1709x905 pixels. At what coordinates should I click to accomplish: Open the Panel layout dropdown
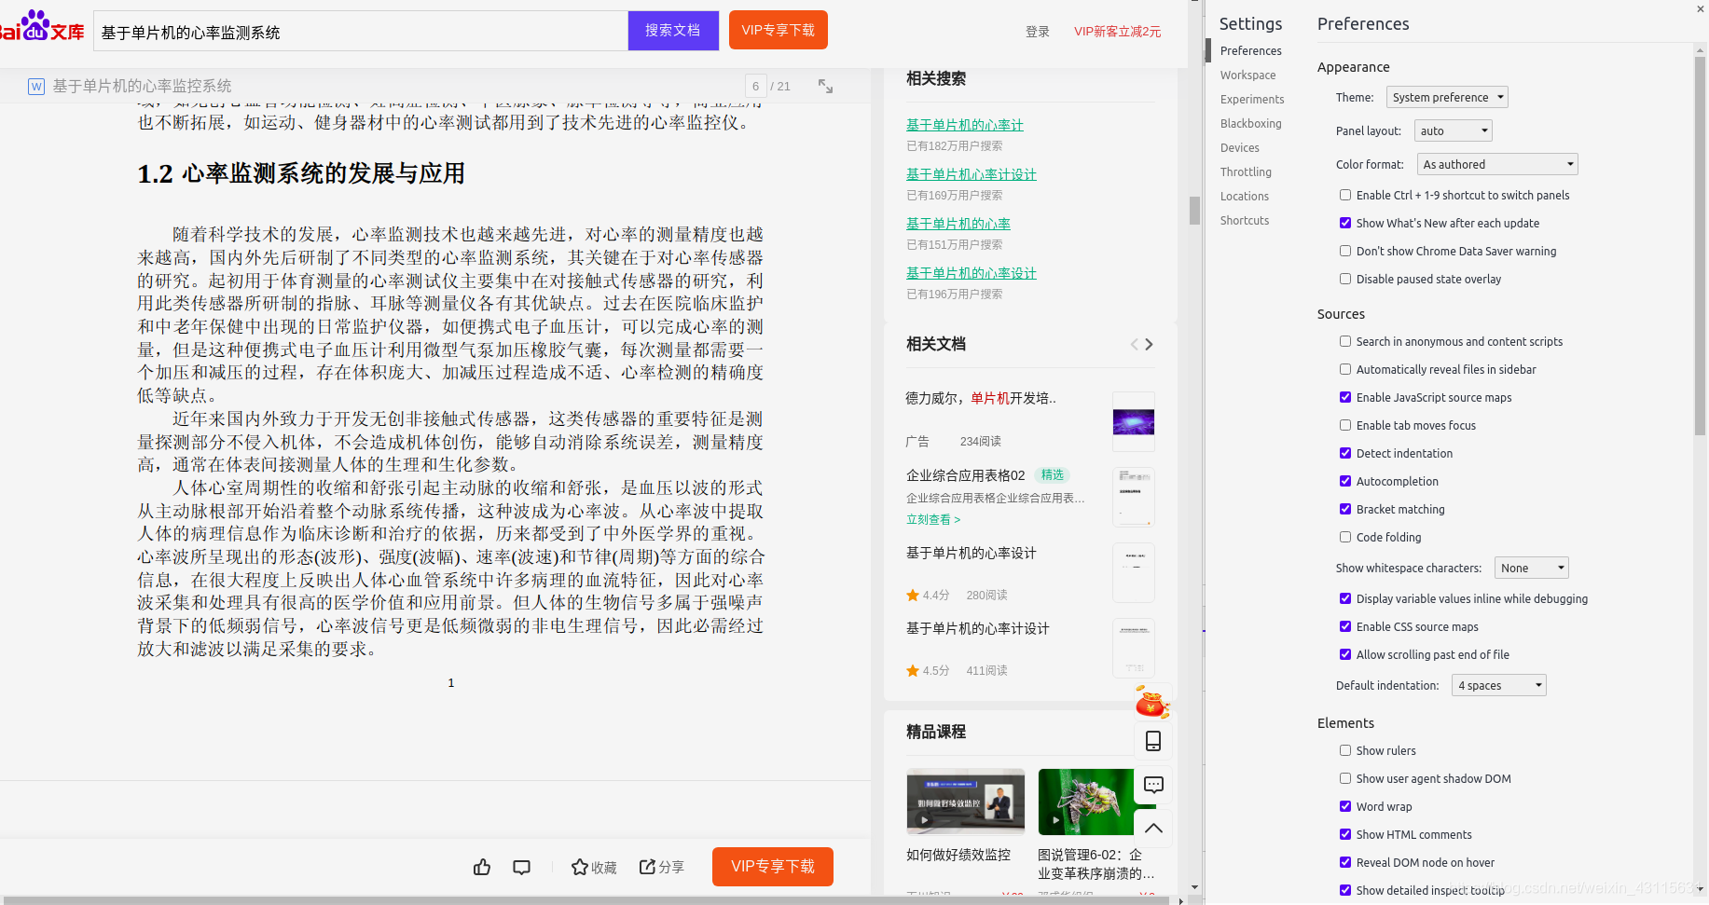(1453, 130)
